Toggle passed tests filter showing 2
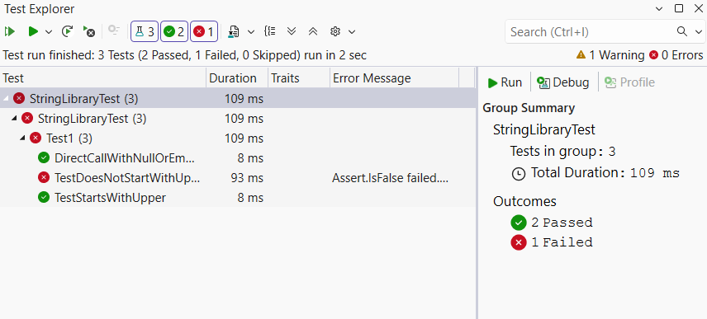 click(x=174, y=31)
